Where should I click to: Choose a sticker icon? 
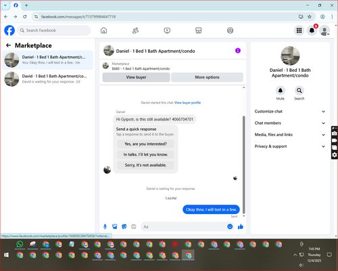pos(124,226)
